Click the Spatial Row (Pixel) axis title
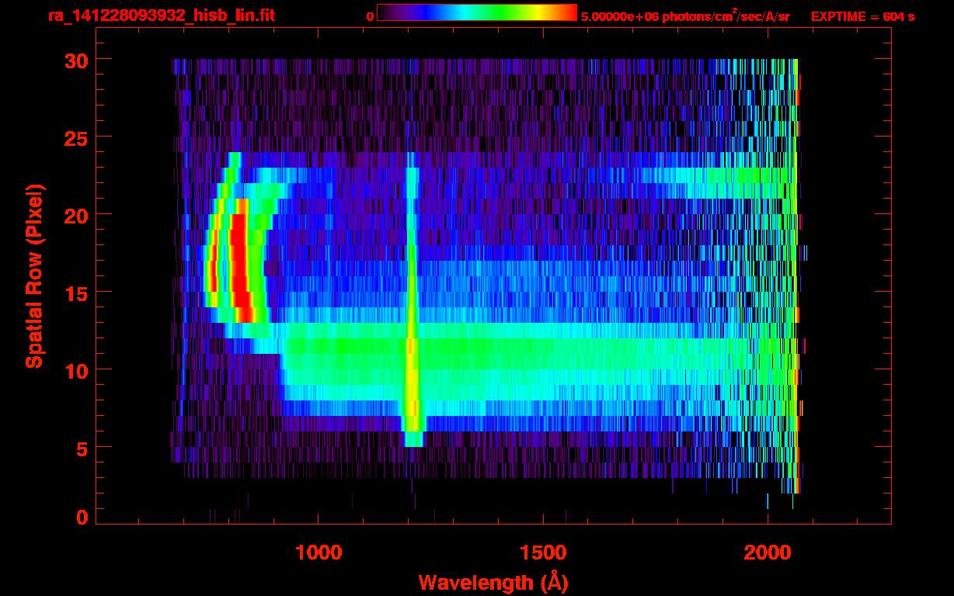The height and width of the screenshot is (596, 954). [x=34, y=275]
